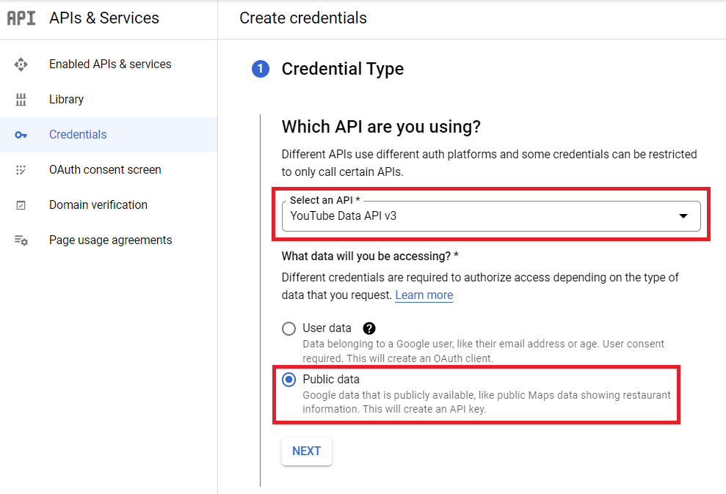Select the Public data radio button
The image size is (726, 494).
coord(289,380)
